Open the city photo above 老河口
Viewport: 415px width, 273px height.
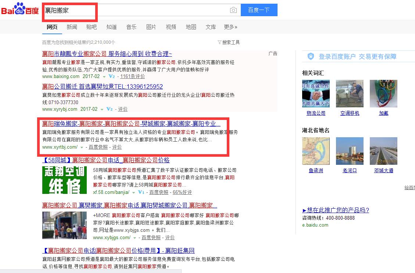[x=350, y=151]
